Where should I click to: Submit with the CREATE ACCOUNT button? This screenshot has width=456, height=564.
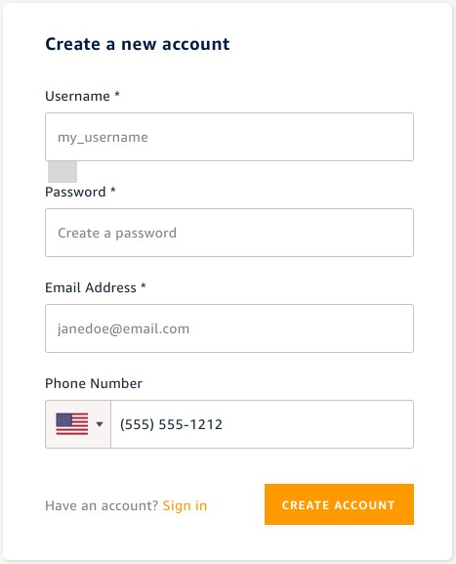339,504
